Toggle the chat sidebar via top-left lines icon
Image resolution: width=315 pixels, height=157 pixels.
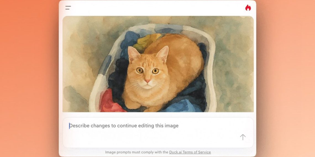pos(68,8)
